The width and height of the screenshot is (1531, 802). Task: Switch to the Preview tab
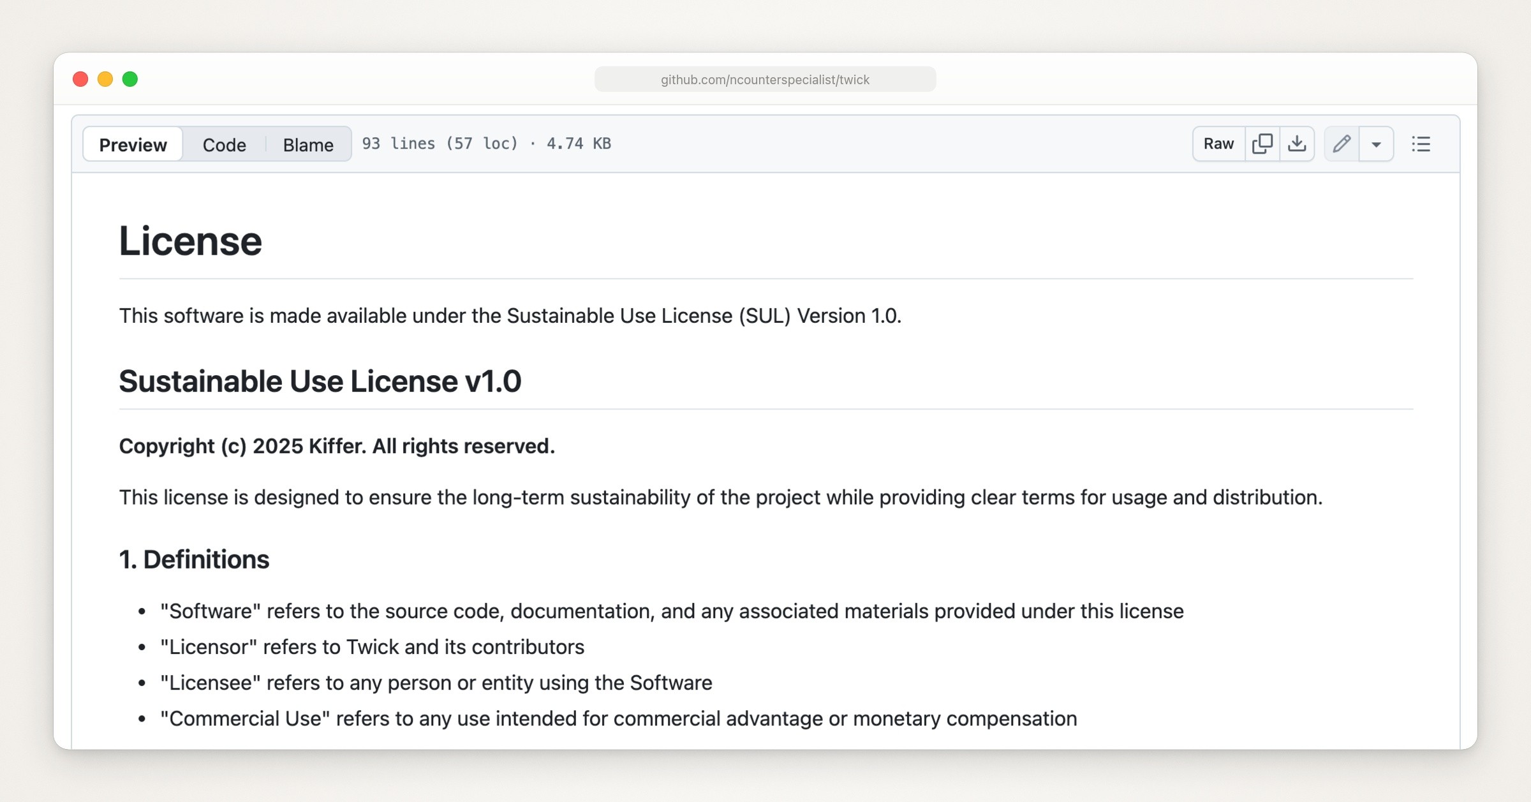pos(133,144)
